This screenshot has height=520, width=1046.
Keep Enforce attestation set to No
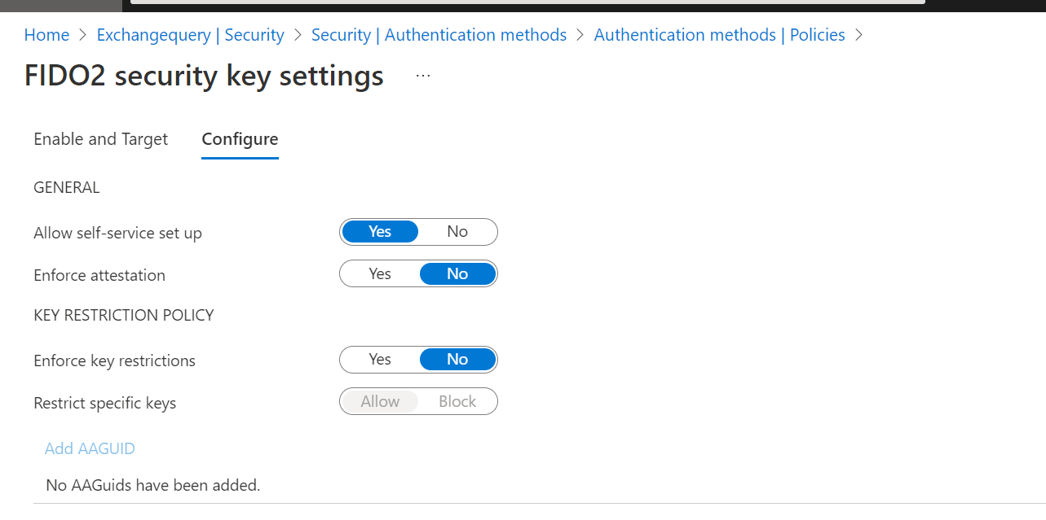[457, 274]
